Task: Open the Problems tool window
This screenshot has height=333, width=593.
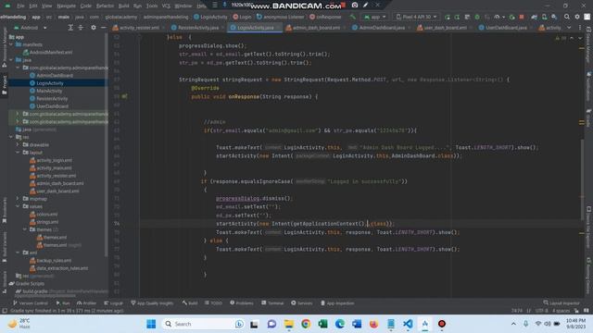Action: pyautogui.click(x=242, y=303)
